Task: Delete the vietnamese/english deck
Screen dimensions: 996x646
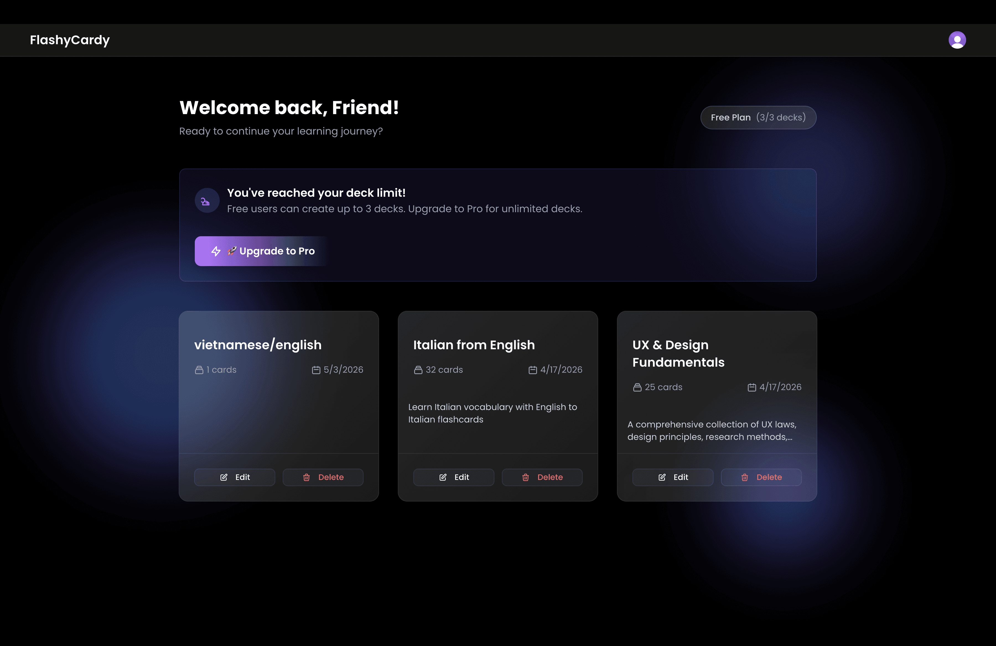Action: point(323,477)
